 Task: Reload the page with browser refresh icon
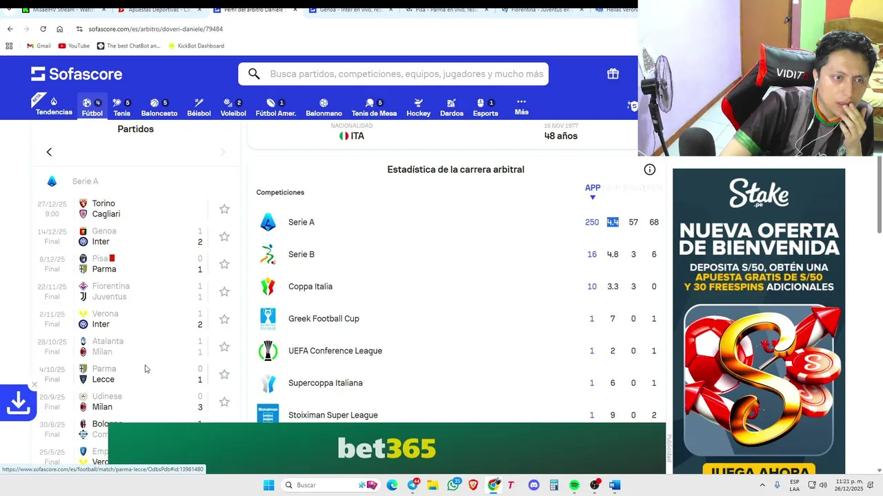point(43,29)
